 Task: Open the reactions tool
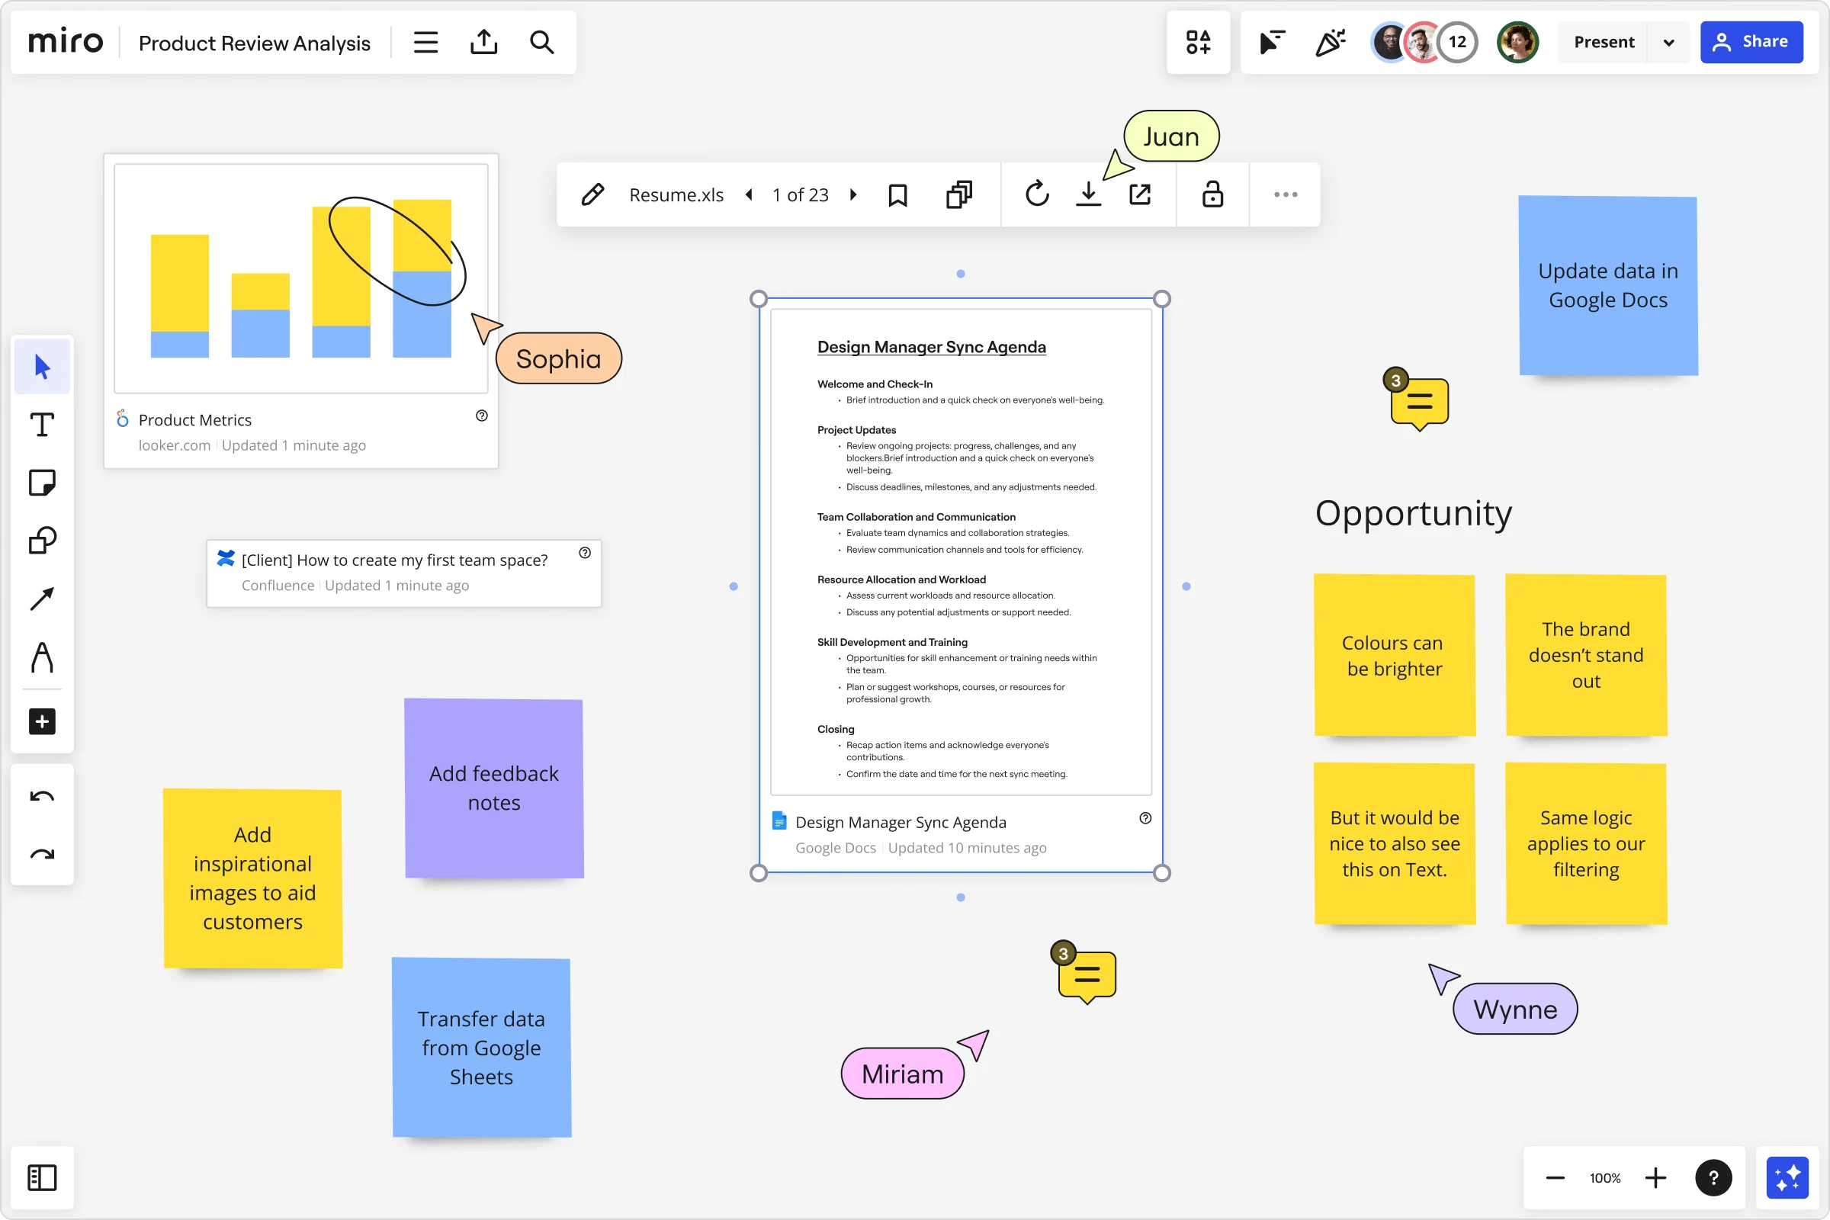tap(1331, 42)
